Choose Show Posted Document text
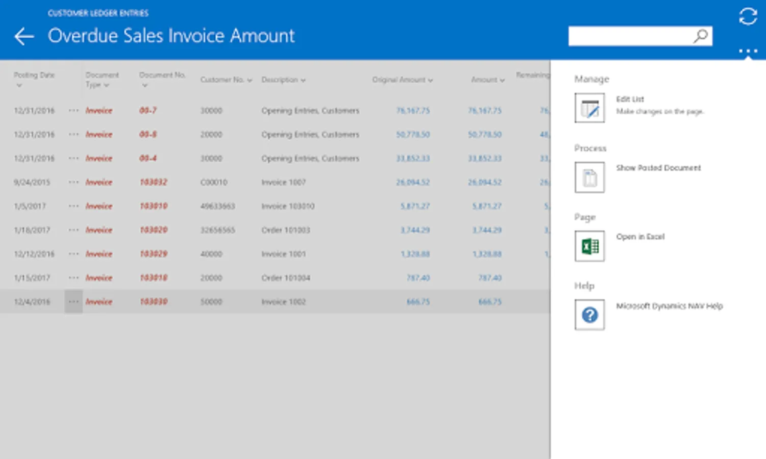 (658, 168)
